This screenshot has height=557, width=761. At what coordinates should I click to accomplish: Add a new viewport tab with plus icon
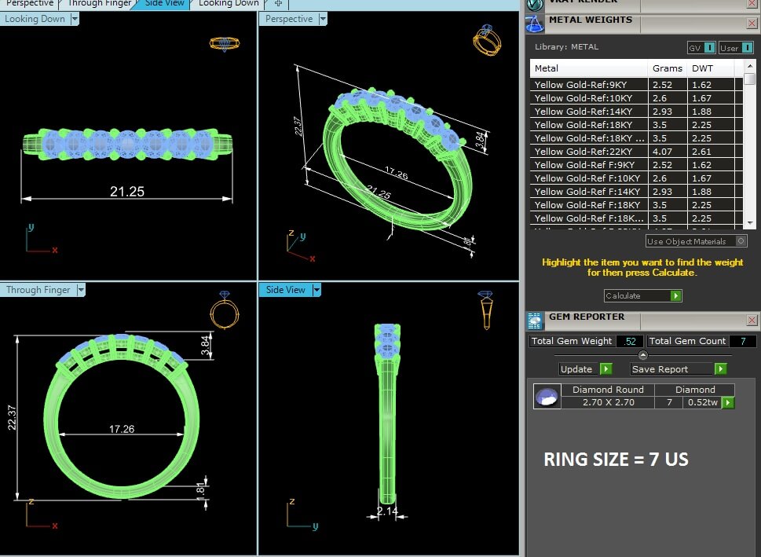tap(278, 3)
